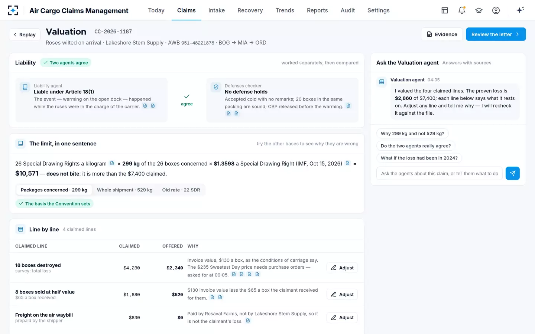Send the message with paper plane button
Screen dimensions: 535x334
(513, 173)
